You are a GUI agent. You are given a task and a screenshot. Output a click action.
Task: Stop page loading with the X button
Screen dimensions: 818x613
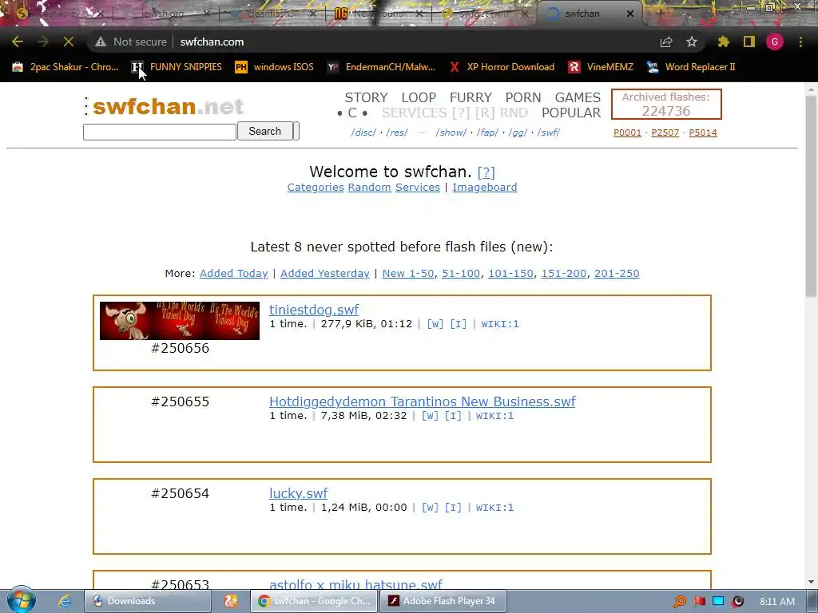click(69, 42)
